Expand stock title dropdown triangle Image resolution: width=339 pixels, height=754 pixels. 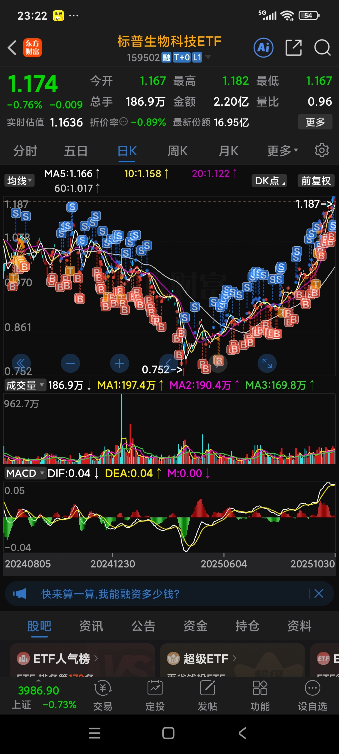tap(208, 57)
